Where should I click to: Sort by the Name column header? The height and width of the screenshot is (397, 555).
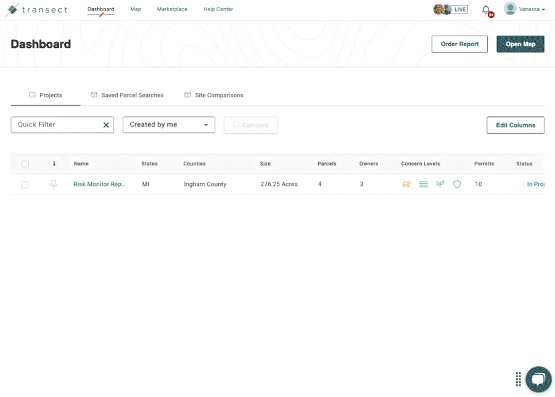81,164
